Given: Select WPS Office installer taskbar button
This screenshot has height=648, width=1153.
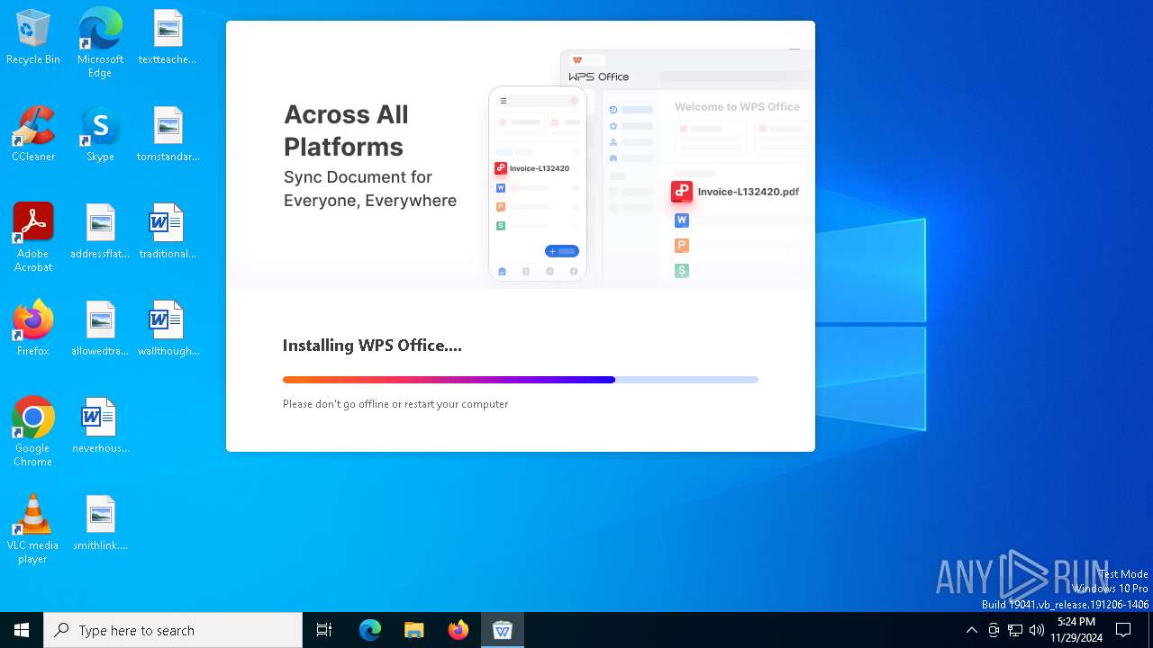Looking at the screenshot, I should click(x=503, y=630).
